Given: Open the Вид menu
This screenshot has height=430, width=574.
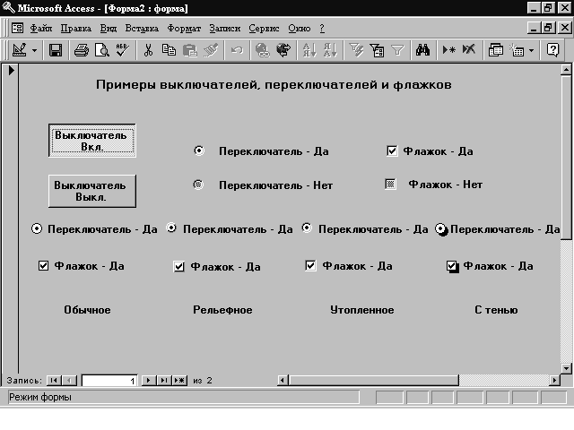Looking at the screenshot, I should [x=109, y=28].
